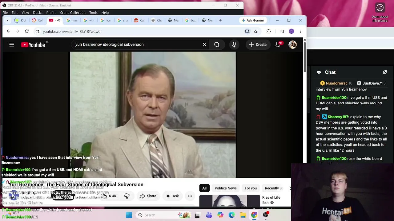
Task: Open Task View on the taskbar
Action: pyautogui.click(x=197, y=215)
